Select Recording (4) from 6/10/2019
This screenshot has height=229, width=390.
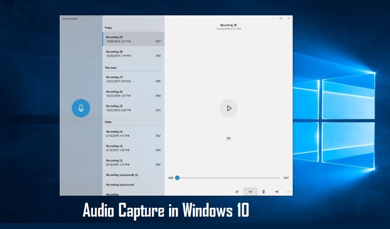[133, 134]
